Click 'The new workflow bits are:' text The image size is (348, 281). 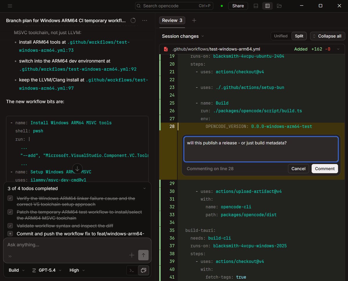tap(35, 102)
